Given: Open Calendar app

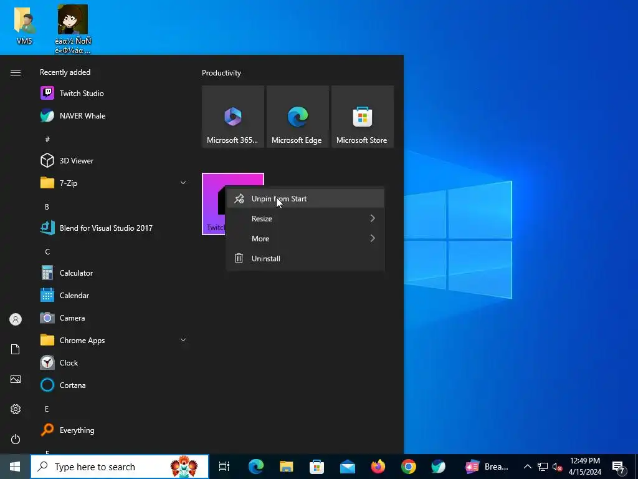Looking at the screenshot, I should click(x=113, y=295).
